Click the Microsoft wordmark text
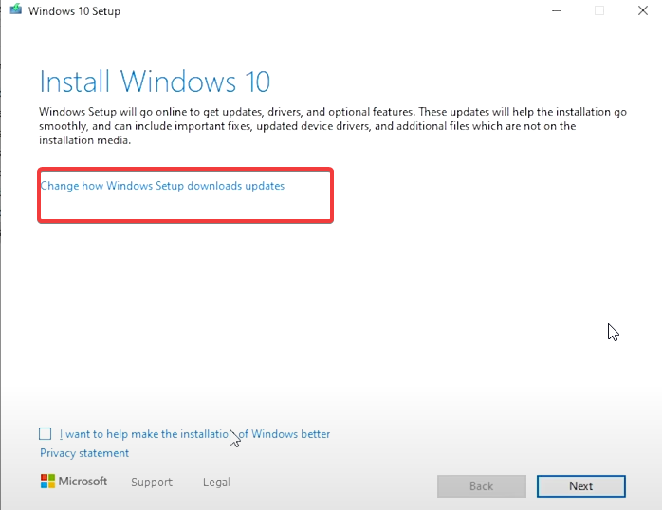The height and width of the screenshot is (510, 662). (x=83, y=482)
